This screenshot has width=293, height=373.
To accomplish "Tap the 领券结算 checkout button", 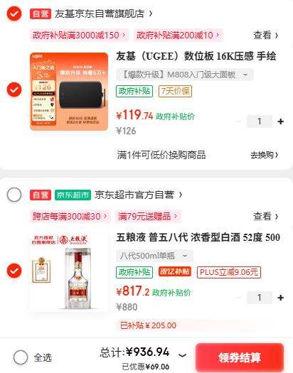I will 240,357.
